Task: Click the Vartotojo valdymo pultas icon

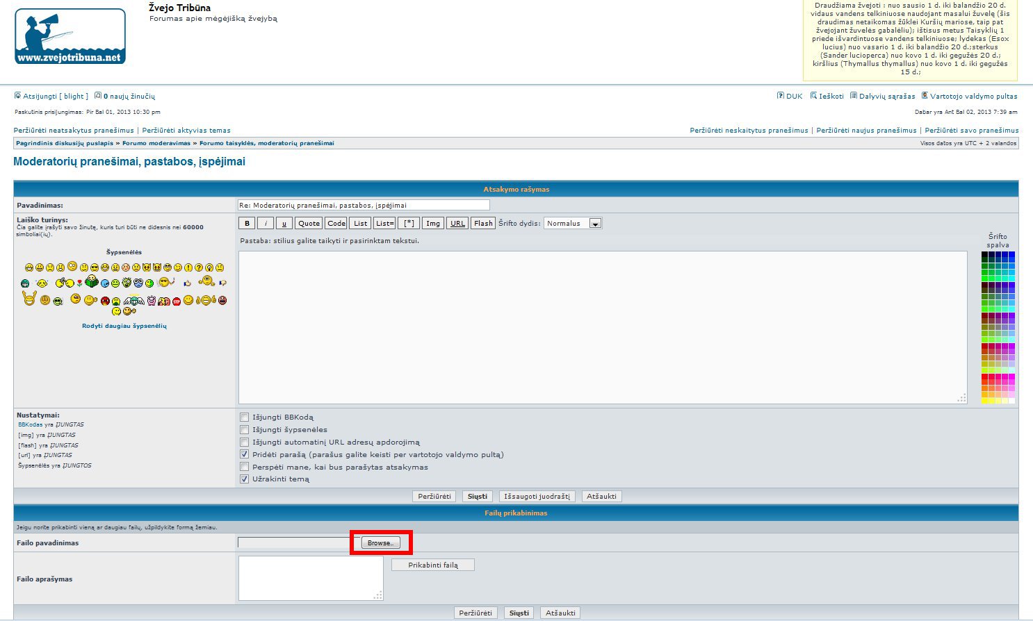Action: point(925,96)
